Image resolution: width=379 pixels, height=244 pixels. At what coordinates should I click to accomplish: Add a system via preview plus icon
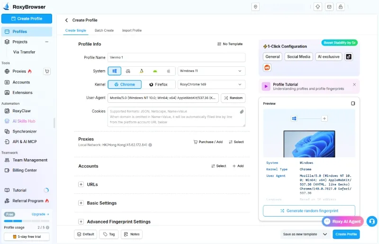tap(325, 118)
